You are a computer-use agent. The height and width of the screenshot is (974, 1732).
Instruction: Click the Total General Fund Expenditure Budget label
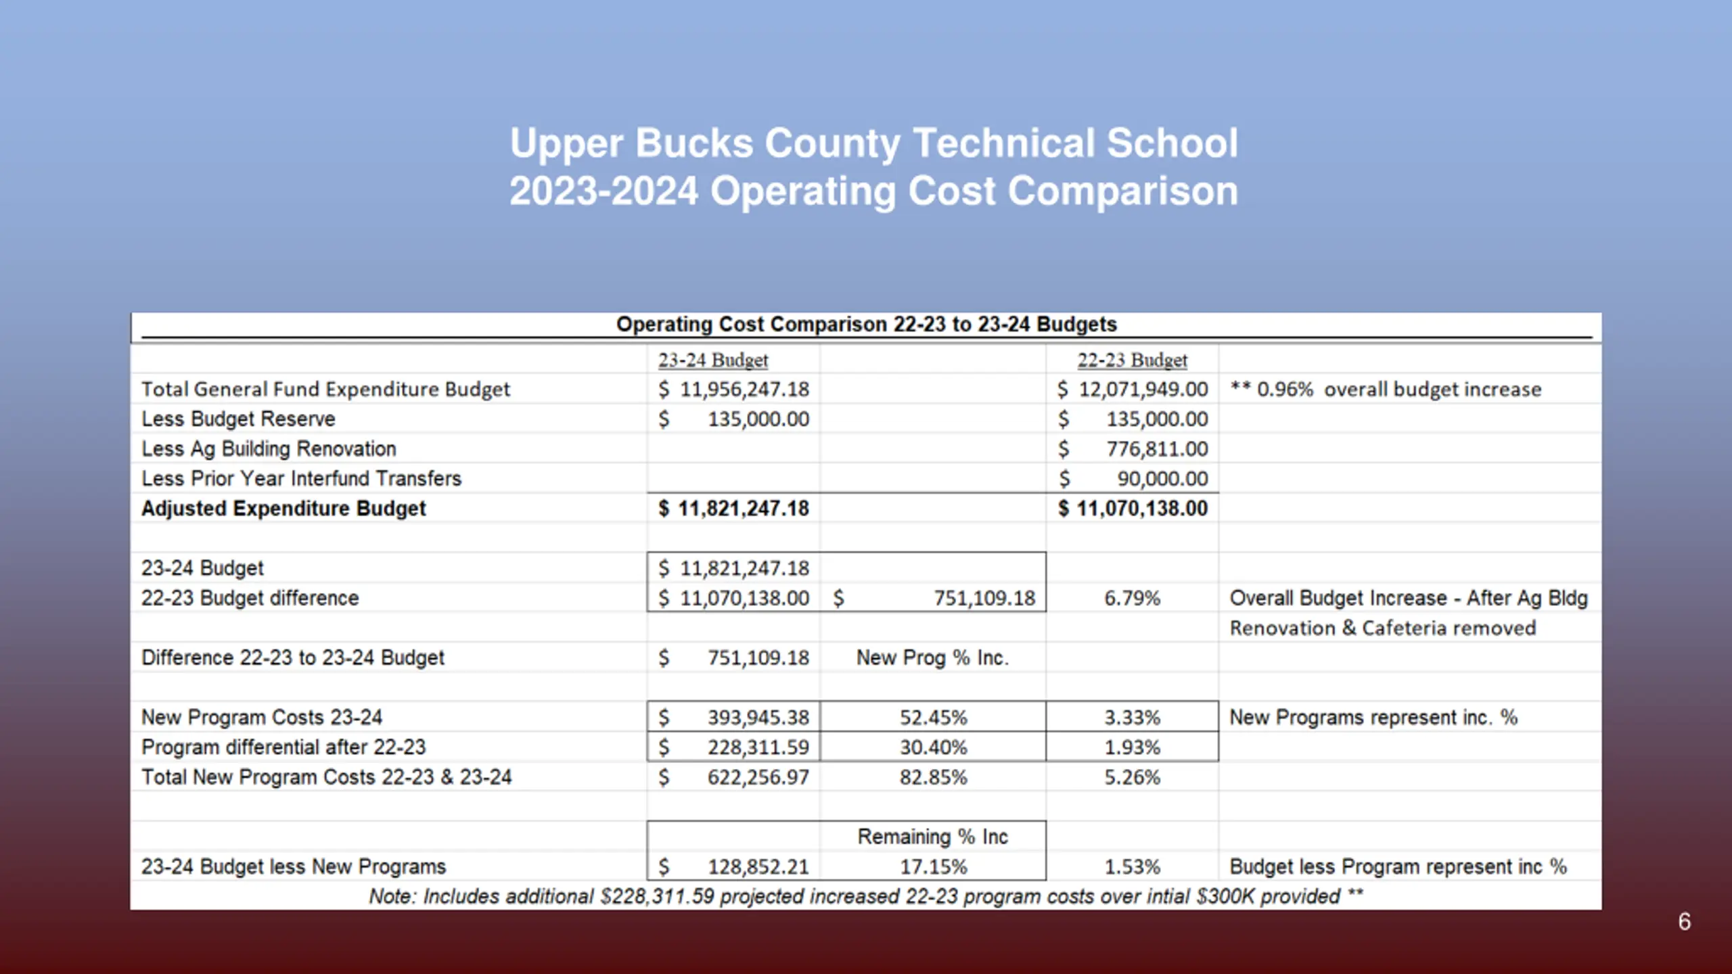point(325,390)
